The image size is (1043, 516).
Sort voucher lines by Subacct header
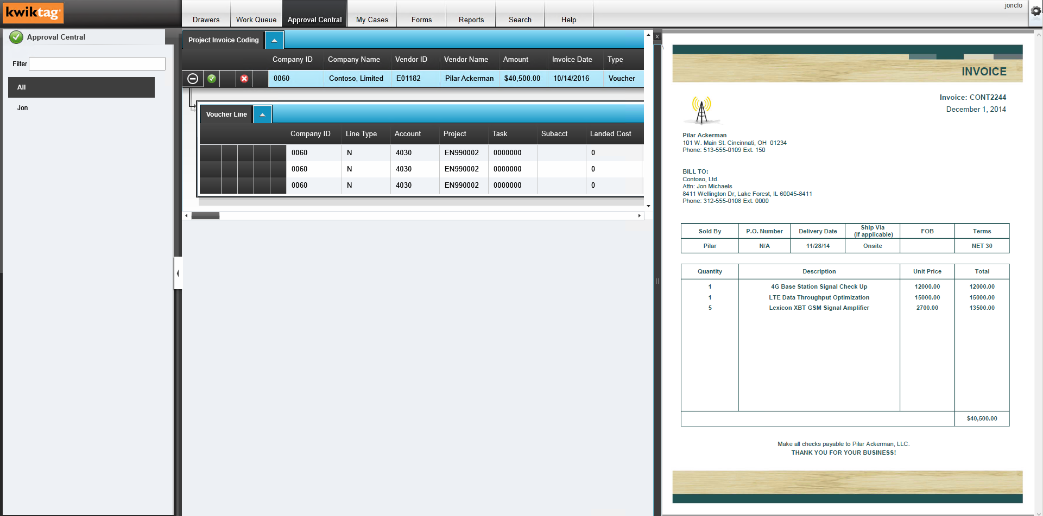point(554,134)
